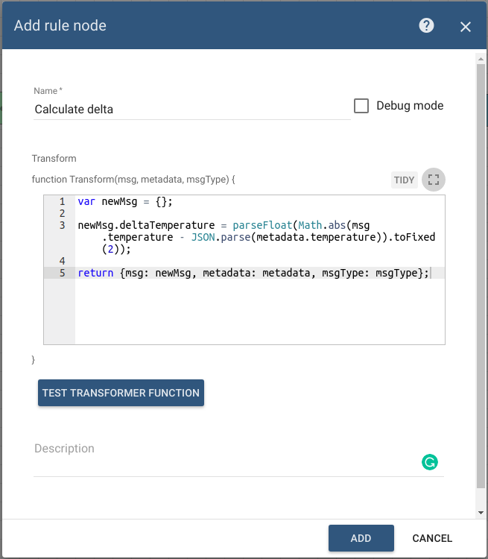The width and height of the screenshot is (488, 559).
Task: Click line number 1 in gutter
Action: point(63,202)
